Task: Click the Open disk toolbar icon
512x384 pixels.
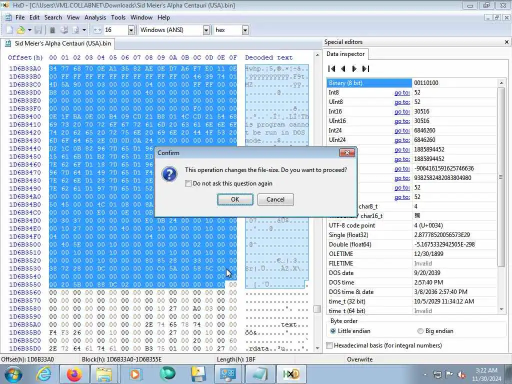Action: click(x=64, y=30)
